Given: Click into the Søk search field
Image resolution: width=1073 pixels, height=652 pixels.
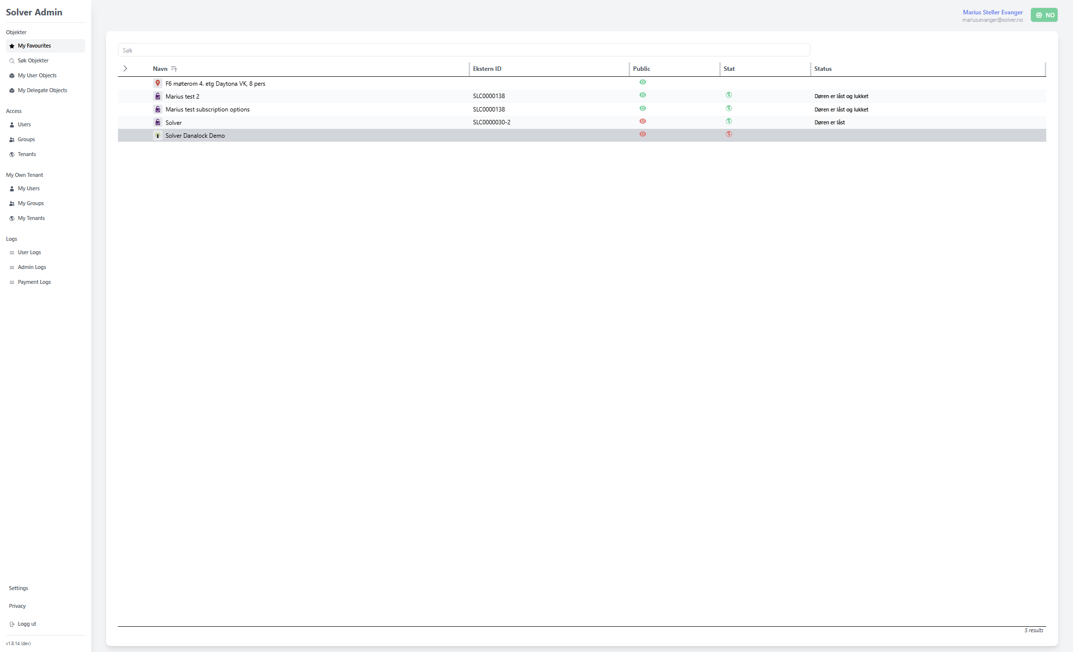Looking at the screenshot, I should tap(464, 50).
